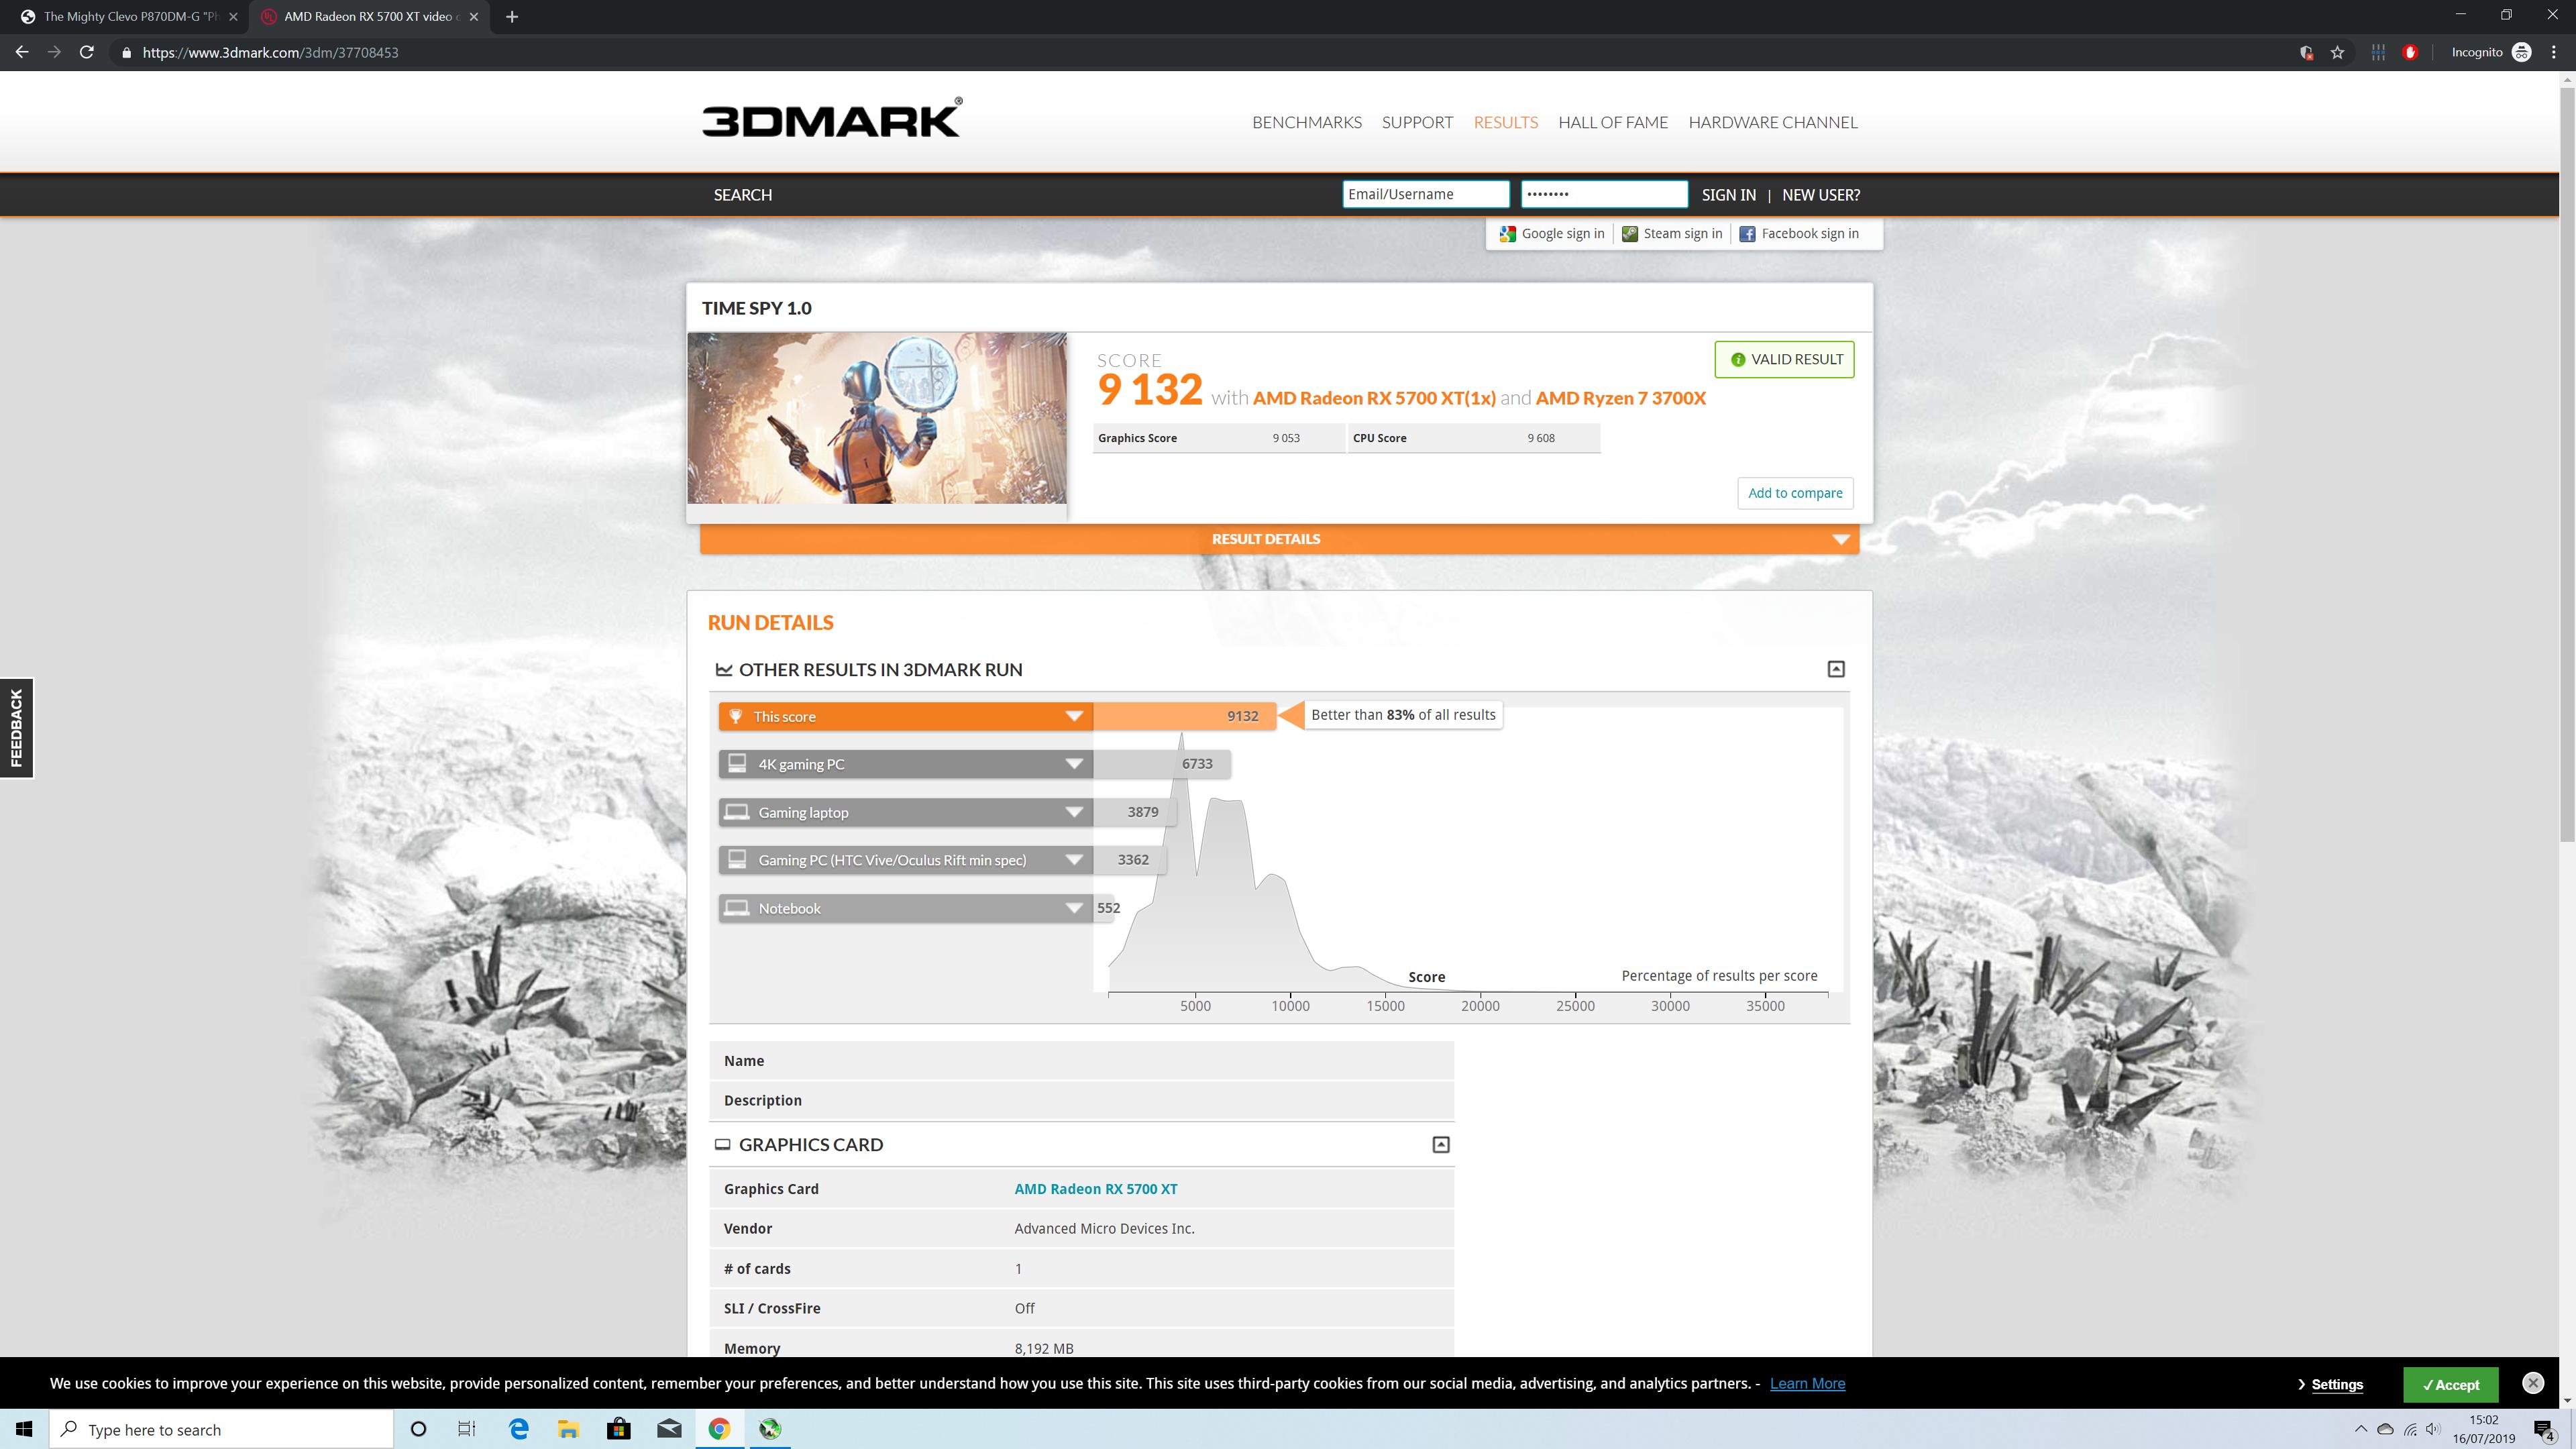The width and height of the screenshot is (2576, 1449).
Task: Open the Hall of Fame page
Action: point(1613,122)
